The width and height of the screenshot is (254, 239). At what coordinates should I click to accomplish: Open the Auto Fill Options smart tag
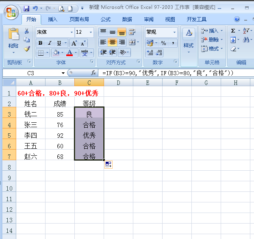(109, 165)
